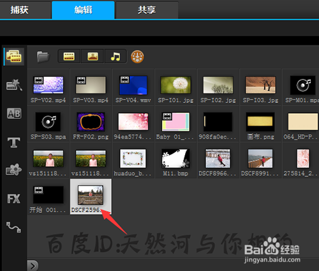Click the 画布.png file name
Screen dimensions: 319x271
click(261, 137)
